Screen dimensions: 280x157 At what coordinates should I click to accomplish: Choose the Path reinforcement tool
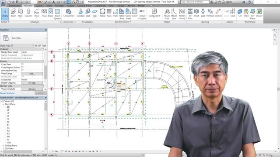(115, 13)
